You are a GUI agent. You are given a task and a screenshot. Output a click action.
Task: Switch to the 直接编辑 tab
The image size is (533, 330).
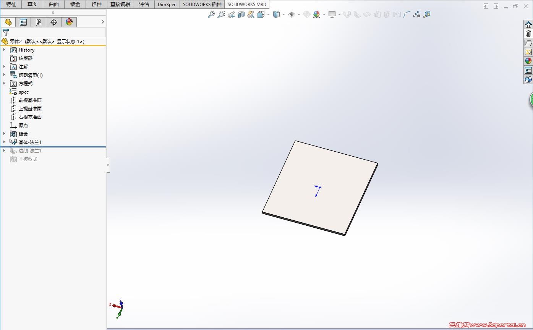tap(120, 4)
